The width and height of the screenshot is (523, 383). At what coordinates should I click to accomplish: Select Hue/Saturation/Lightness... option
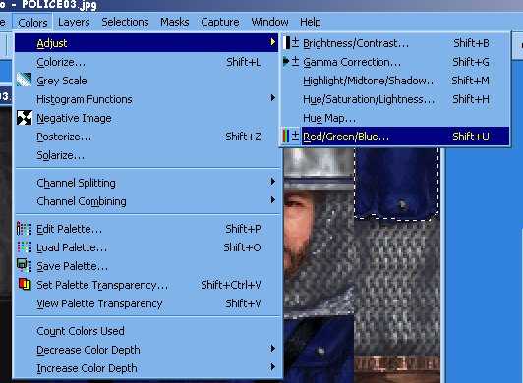(x=395, y=99)
